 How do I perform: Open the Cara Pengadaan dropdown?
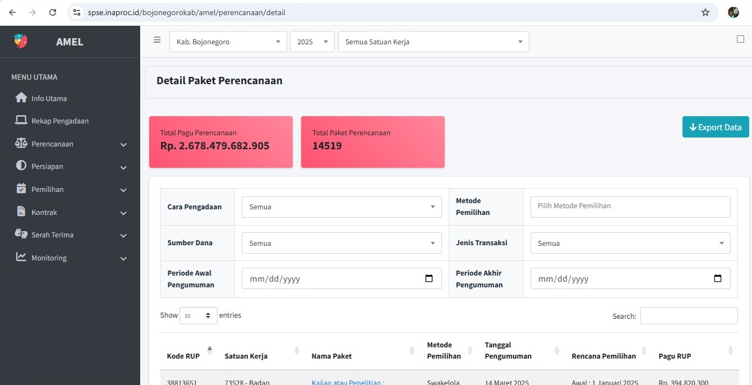coord(342,207)
